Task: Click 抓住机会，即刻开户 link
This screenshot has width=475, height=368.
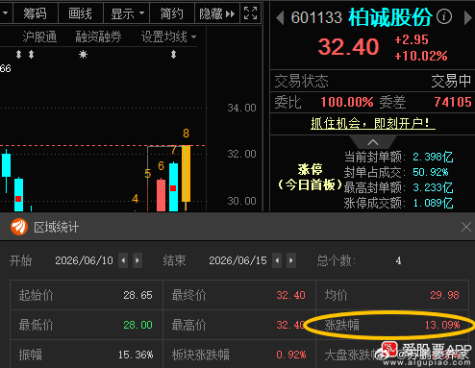Action: (x=373, y=123)
